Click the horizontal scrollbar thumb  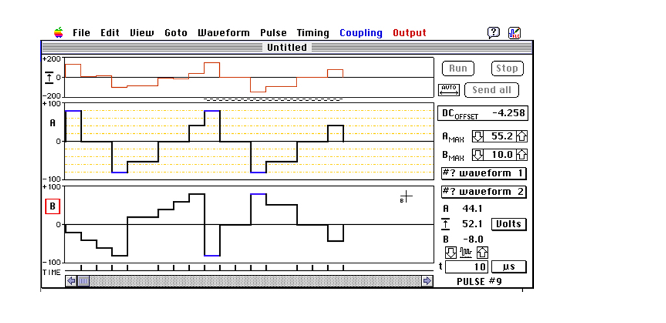pyautogui.click(x=83, y=281)
